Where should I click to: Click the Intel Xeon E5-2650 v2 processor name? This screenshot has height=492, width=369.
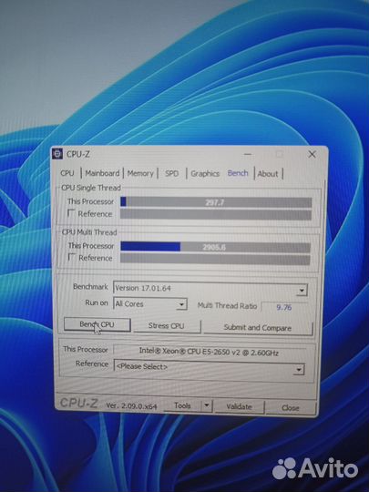pyautogui.click(x=209, y=352)
